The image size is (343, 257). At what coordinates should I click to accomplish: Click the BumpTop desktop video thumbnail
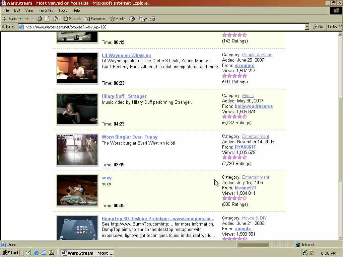(77, 228)
